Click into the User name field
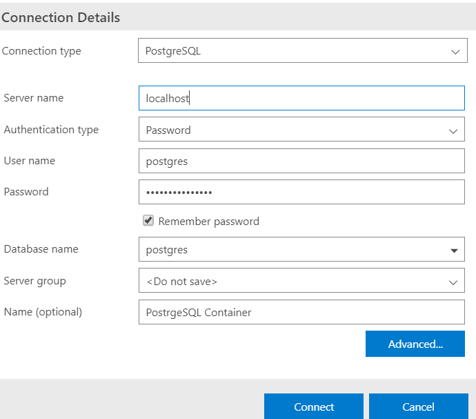This screenshot has width=476, height=419. pos(301,161)
